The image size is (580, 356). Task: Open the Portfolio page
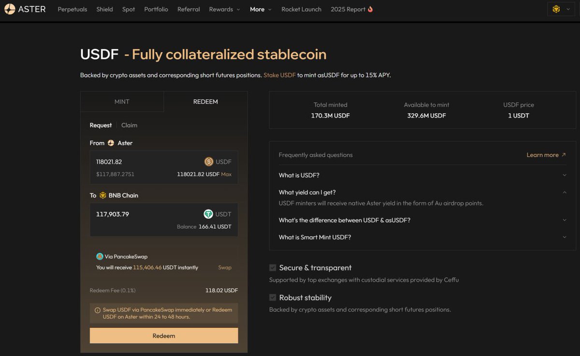[156, 9]
